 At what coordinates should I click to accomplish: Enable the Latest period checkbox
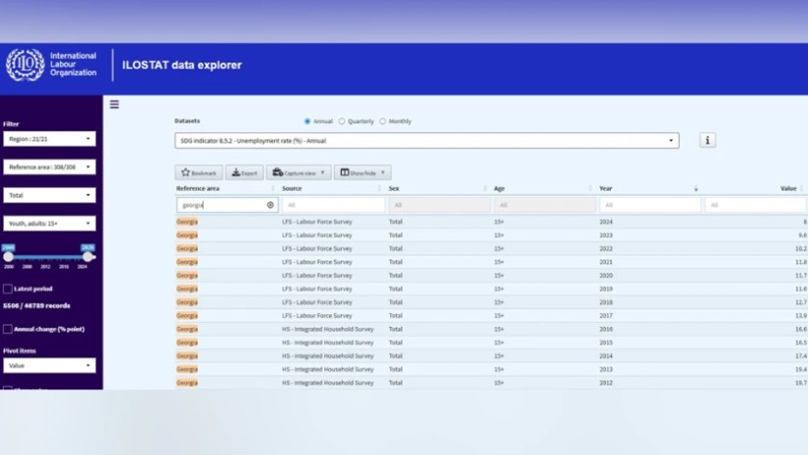point(8,289)
